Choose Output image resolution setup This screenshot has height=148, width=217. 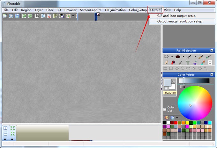[x=182, y=21]
